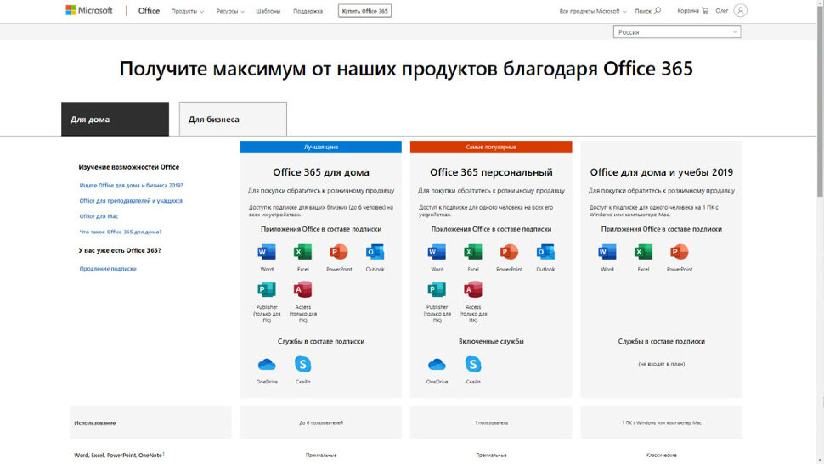Click the Skype icon in Office 365 для дома
The width and height of the screenshot is (824, 464).
[x=302, y=364]
